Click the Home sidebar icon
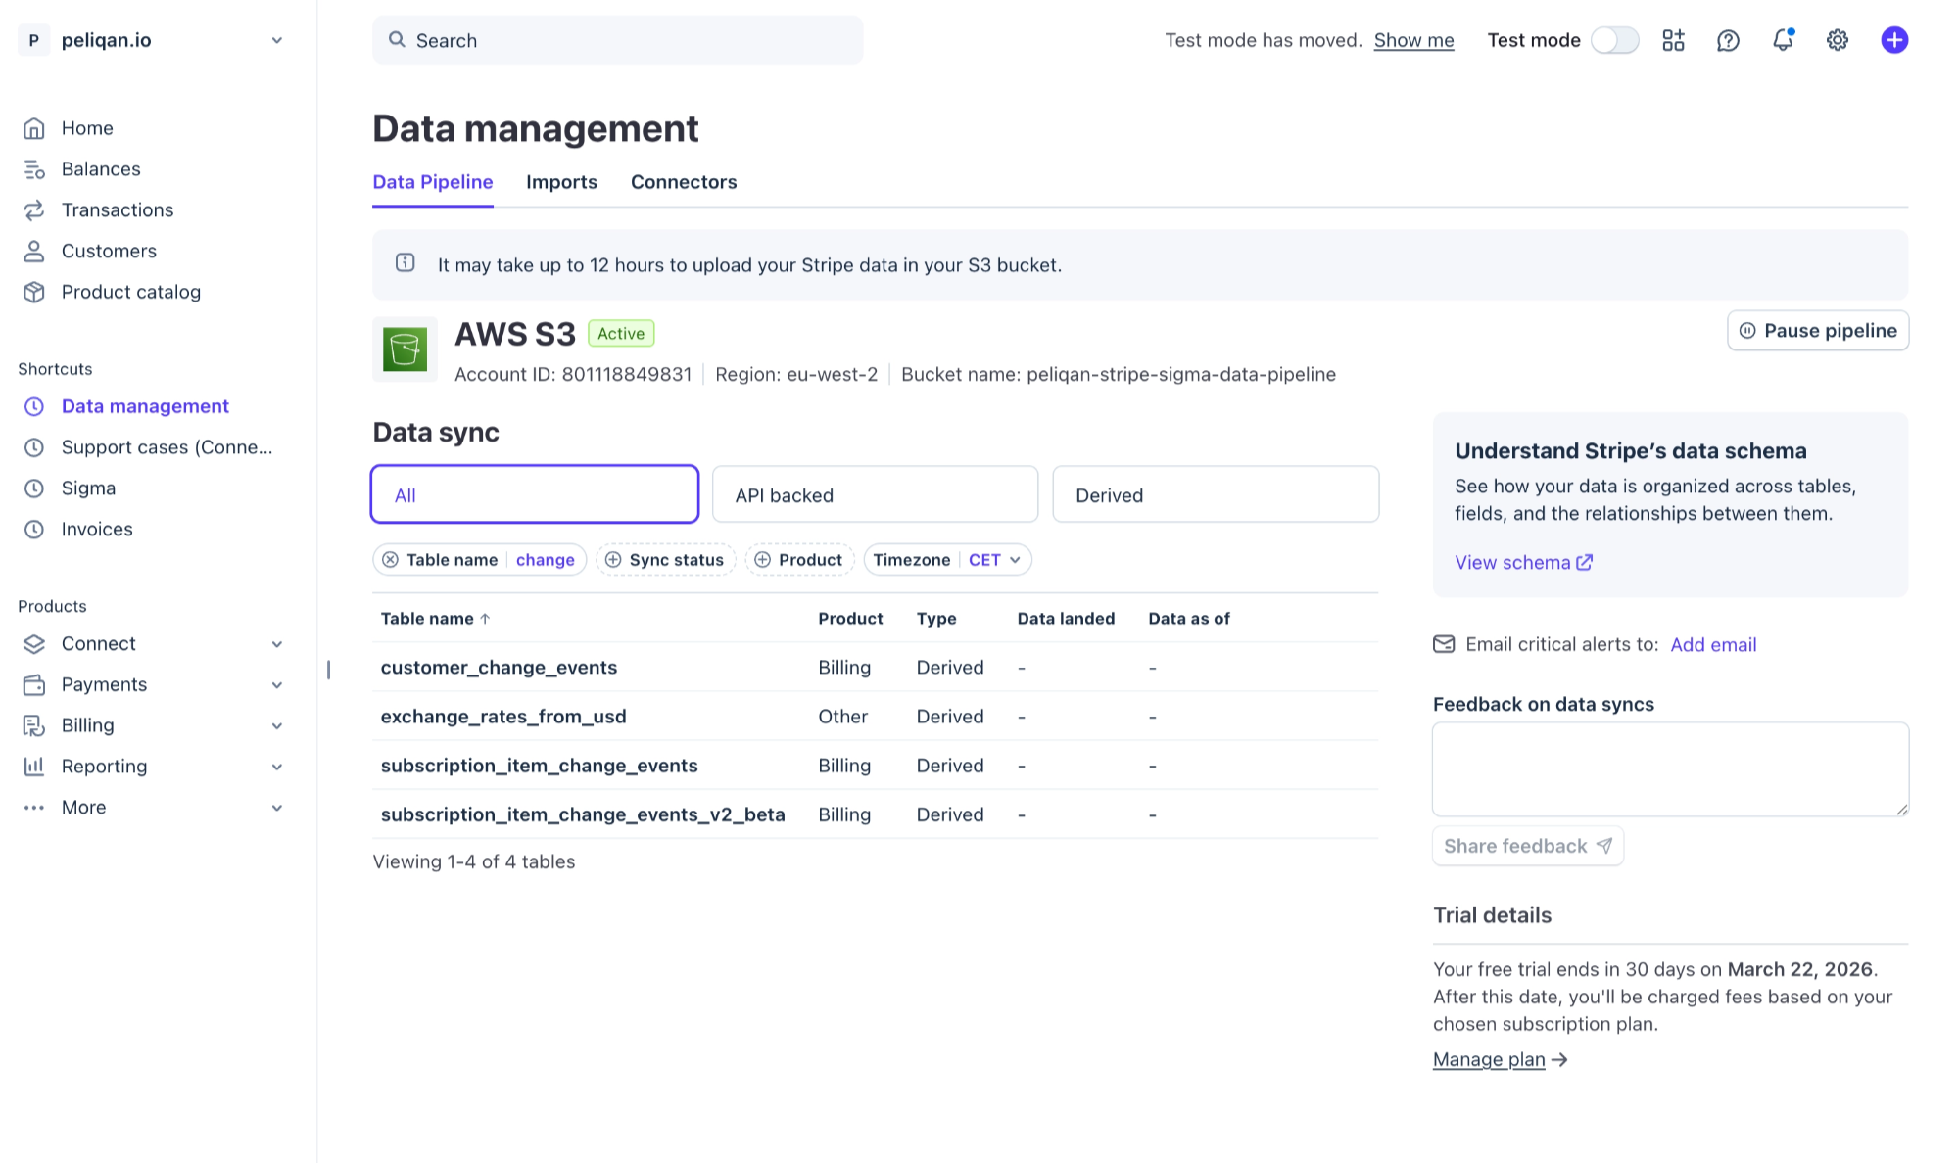The image size is (1959, 1163). pos(34,128)
